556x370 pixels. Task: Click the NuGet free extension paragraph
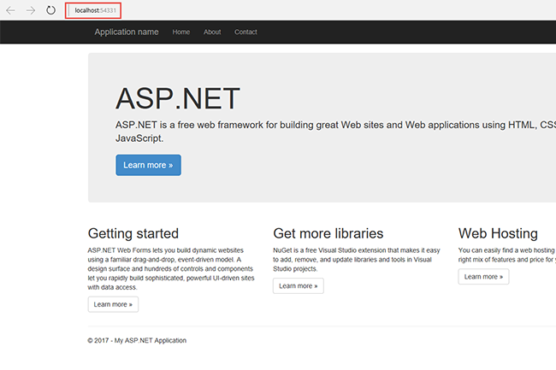click(x=357, y=260)
